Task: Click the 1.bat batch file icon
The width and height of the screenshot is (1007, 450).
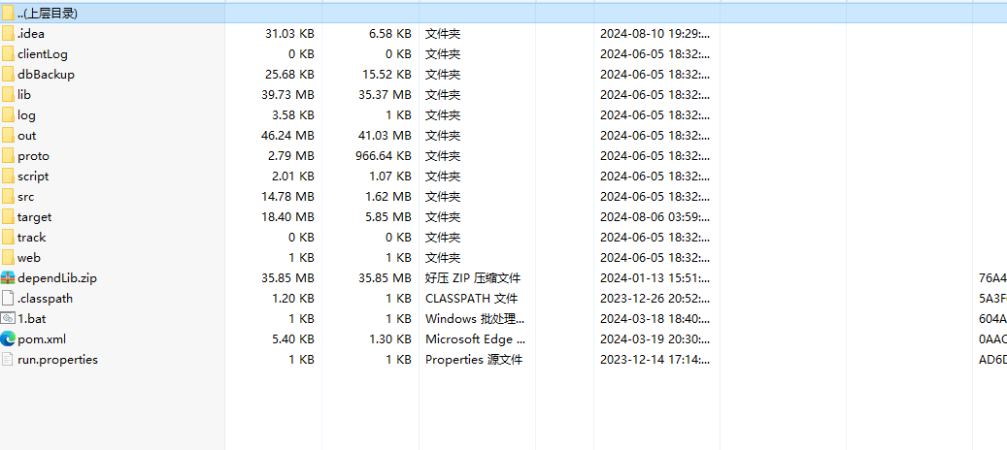Action: pyautogui.click(x=8, y=319)
